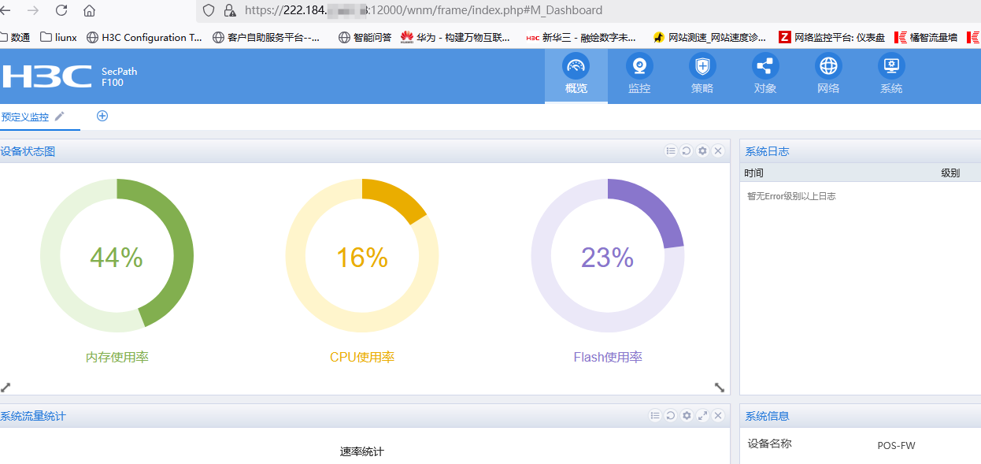Open the 系统 system section

[891, 76]
